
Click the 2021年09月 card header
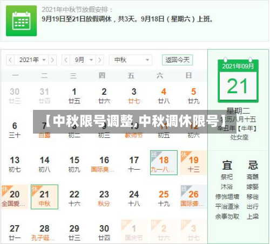tap(238, 66)
